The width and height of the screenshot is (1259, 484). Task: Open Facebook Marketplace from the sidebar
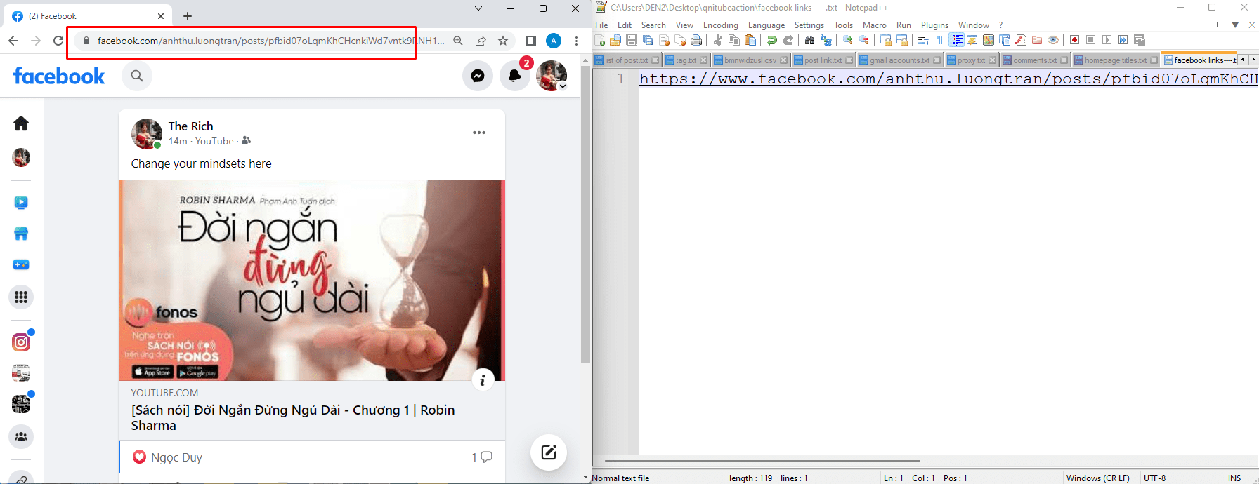(x=21, y=234)
